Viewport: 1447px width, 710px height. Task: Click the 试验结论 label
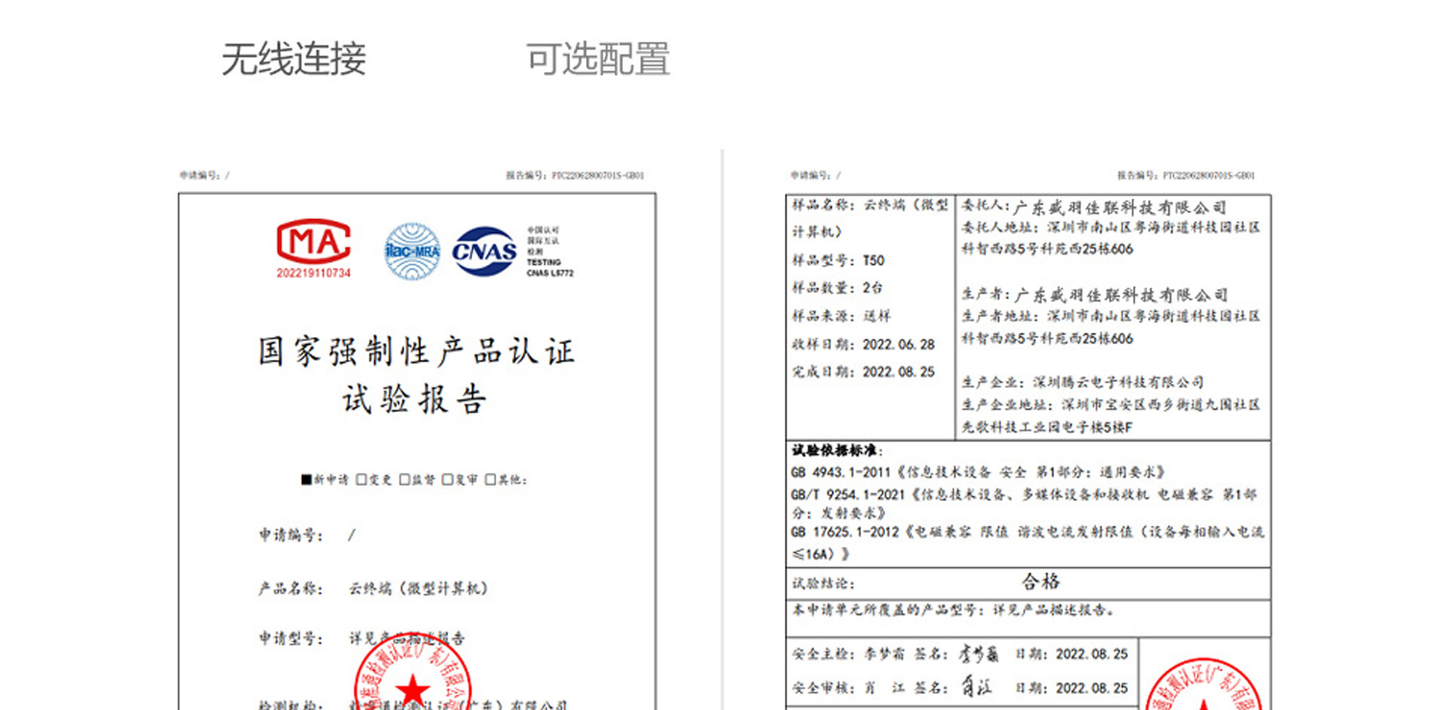pyautogui.click(x=823, y=583)
